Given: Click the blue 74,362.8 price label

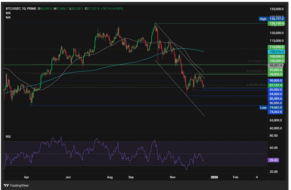Looking at the screenshot, I should pyautogui.click(x=276, y=112).
